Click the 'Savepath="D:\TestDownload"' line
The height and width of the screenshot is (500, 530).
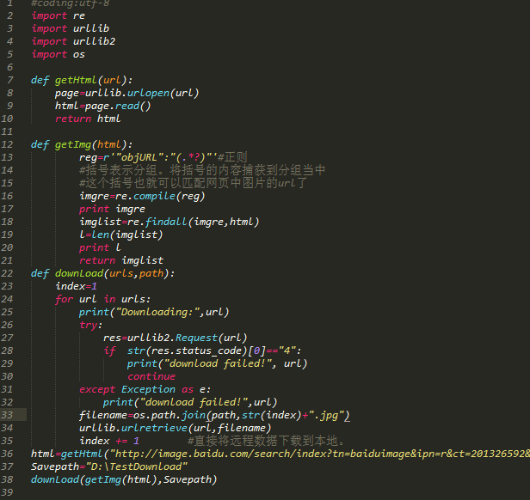click(x=109, y=466)
